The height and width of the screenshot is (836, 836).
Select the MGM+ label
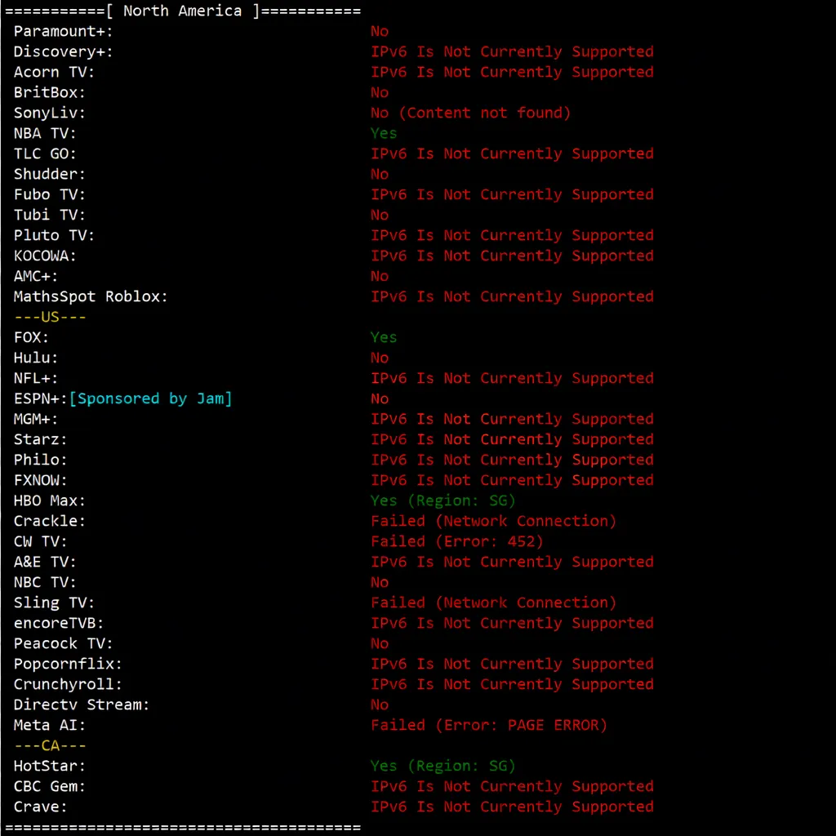[x=36, y=419]
